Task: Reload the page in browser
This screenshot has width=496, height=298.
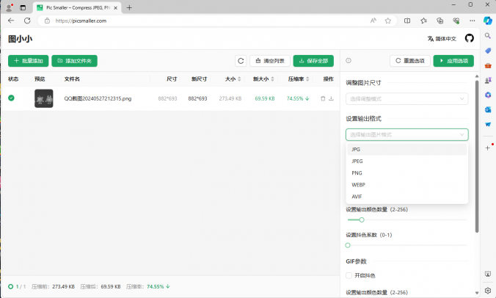Action: tap(27, 21)
